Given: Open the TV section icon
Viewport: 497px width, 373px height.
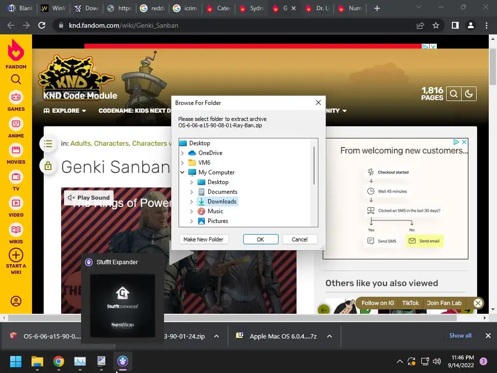Looking at the screenshot, I should click(16, 177).
